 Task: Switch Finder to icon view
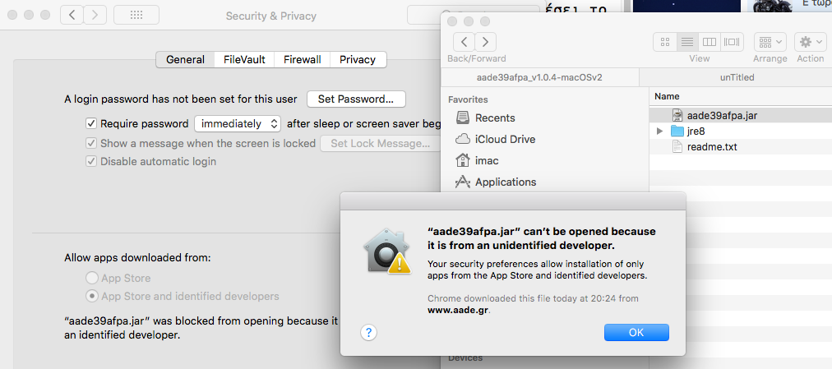[x=665, y=41]
